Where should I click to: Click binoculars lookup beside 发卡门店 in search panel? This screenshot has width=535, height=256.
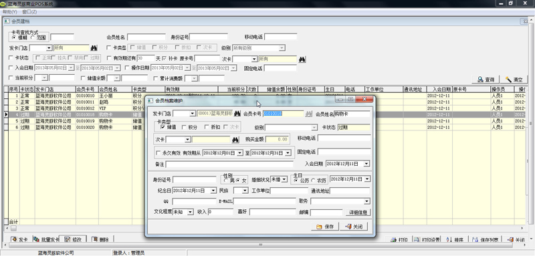tap(94, 48)
